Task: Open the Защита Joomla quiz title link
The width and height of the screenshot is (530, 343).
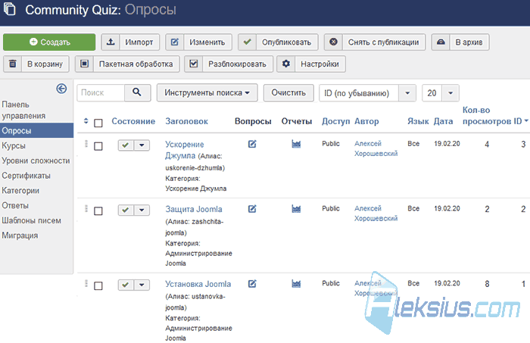Action: pyautogui.click(x=194, y=209)
